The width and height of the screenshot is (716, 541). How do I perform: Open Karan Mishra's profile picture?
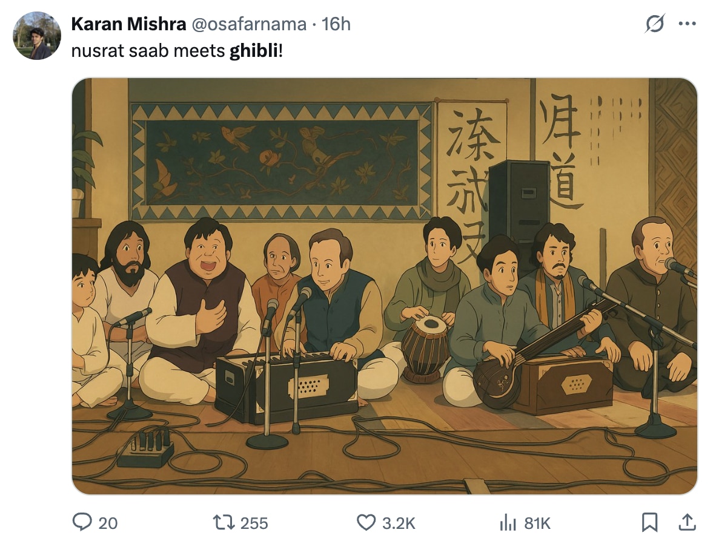coord(37,36)
